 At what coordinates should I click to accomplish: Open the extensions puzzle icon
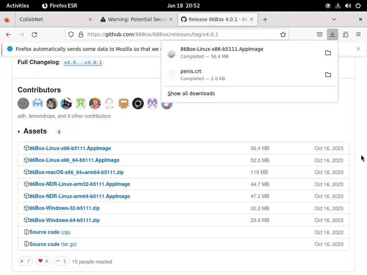(345, 35)
